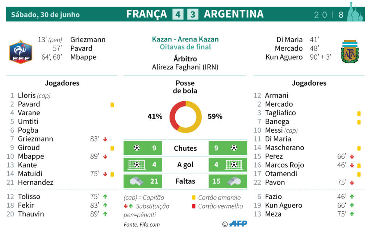Click Pavard's yellow card marker

click(112, 105)
